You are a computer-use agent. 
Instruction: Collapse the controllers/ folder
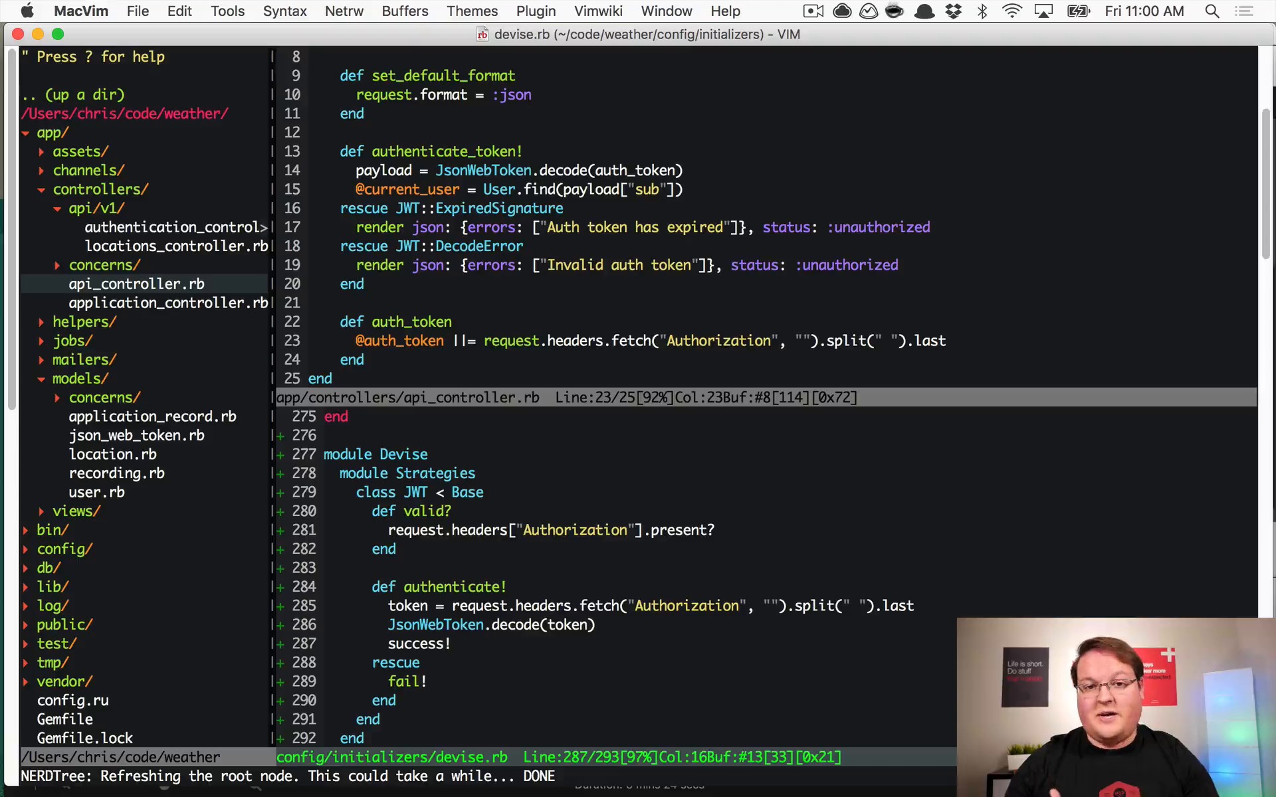click(41, 190)
